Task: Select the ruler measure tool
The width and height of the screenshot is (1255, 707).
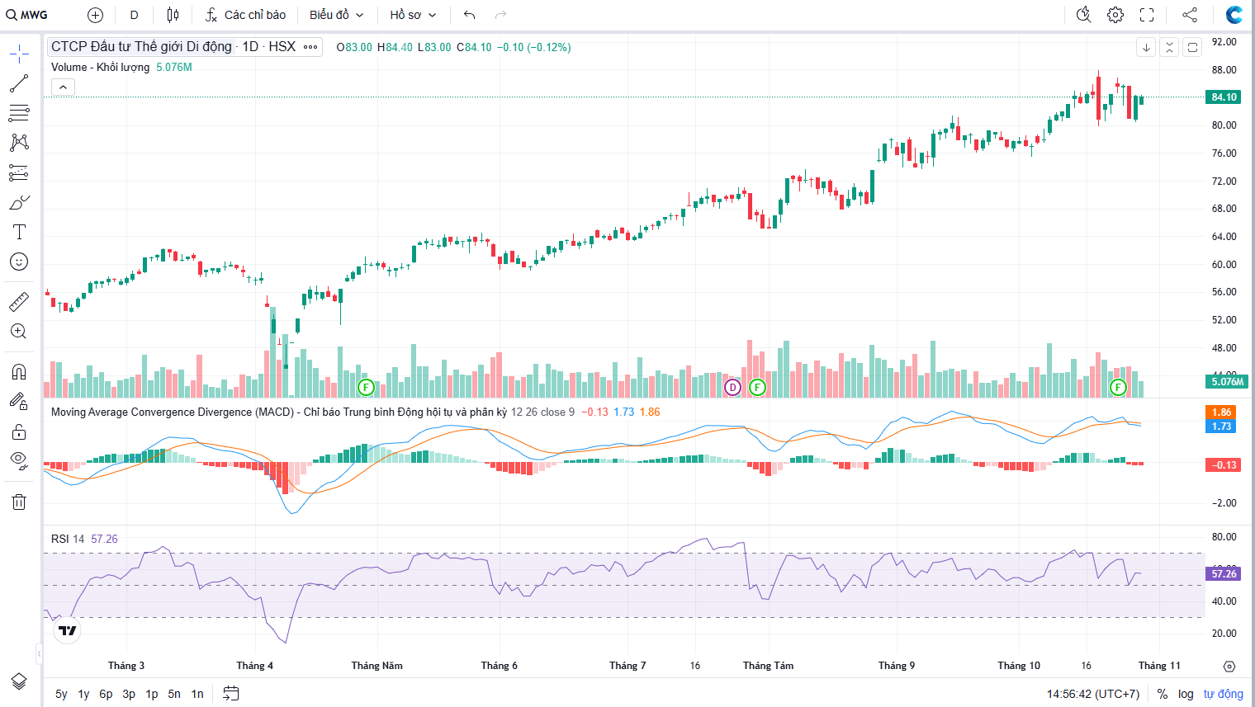Action: (19, 302)
